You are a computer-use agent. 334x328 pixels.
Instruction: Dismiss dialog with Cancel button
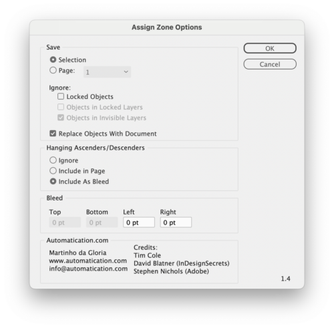point(270,64)
